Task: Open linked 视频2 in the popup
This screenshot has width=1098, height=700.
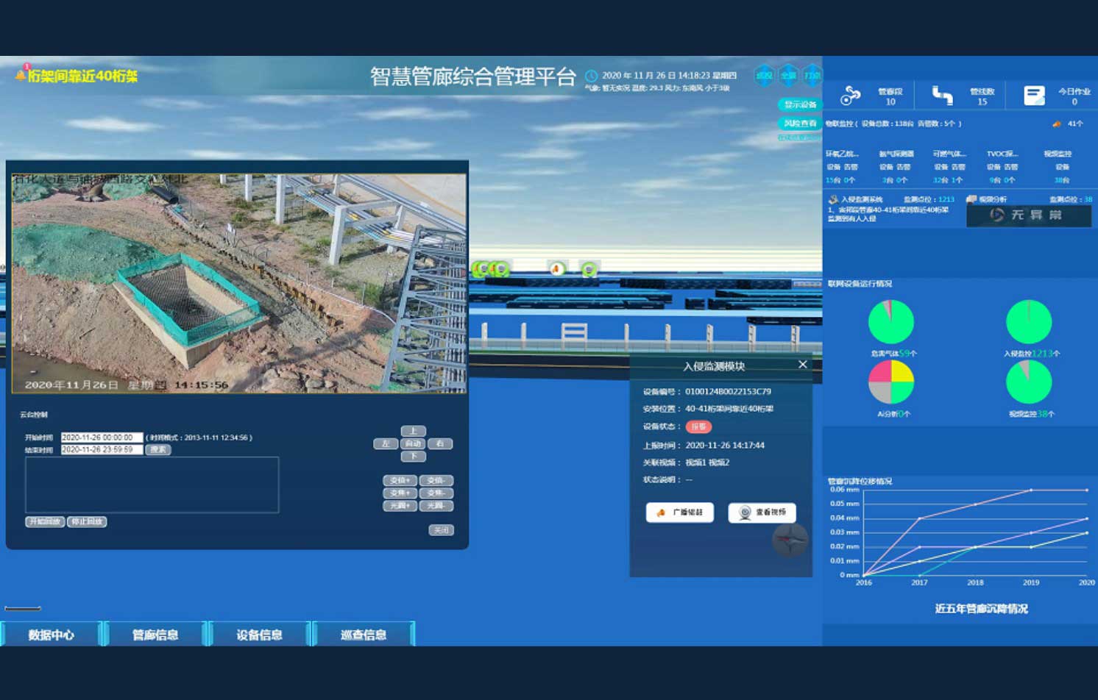Action: pos(719,463)
